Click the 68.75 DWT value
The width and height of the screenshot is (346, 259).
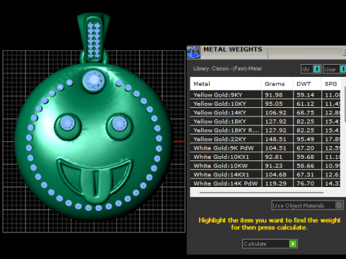click(305, 113)
